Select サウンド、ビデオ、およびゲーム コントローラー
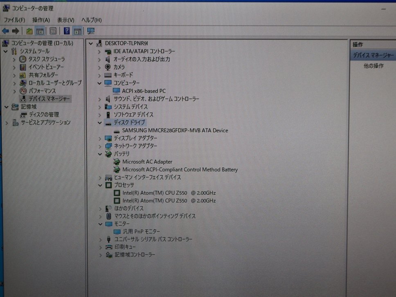 pos(156,99)
